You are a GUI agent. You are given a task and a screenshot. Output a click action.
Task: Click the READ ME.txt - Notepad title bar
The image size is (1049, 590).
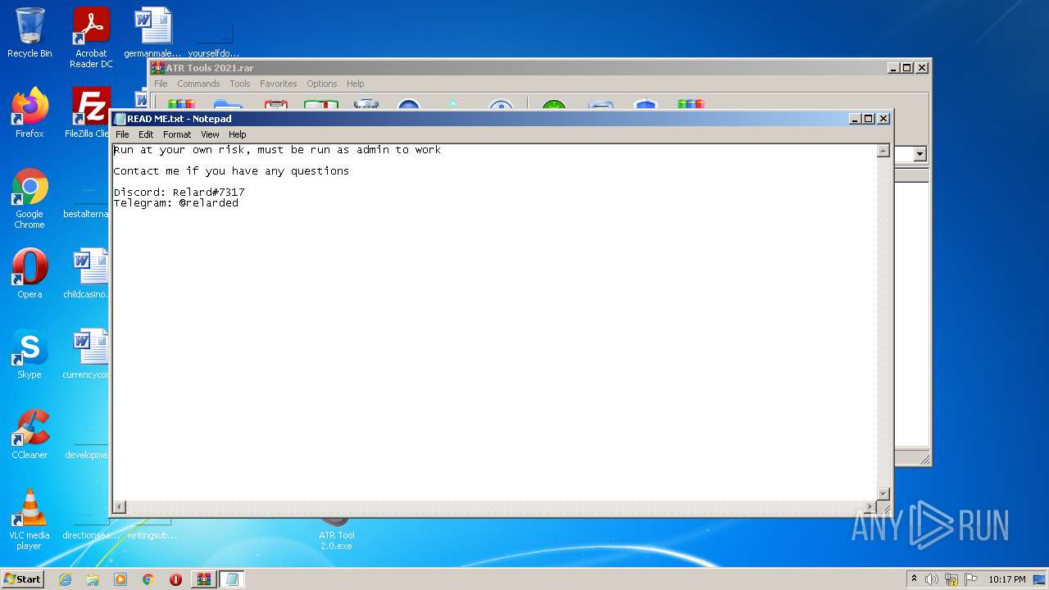click(x=501, y=119)
